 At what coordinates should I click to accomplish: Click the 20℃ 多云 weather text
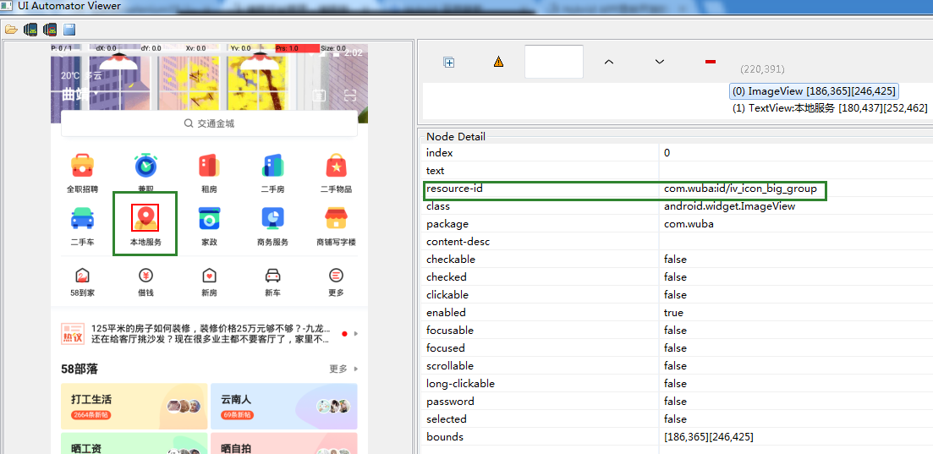[81, 76]
